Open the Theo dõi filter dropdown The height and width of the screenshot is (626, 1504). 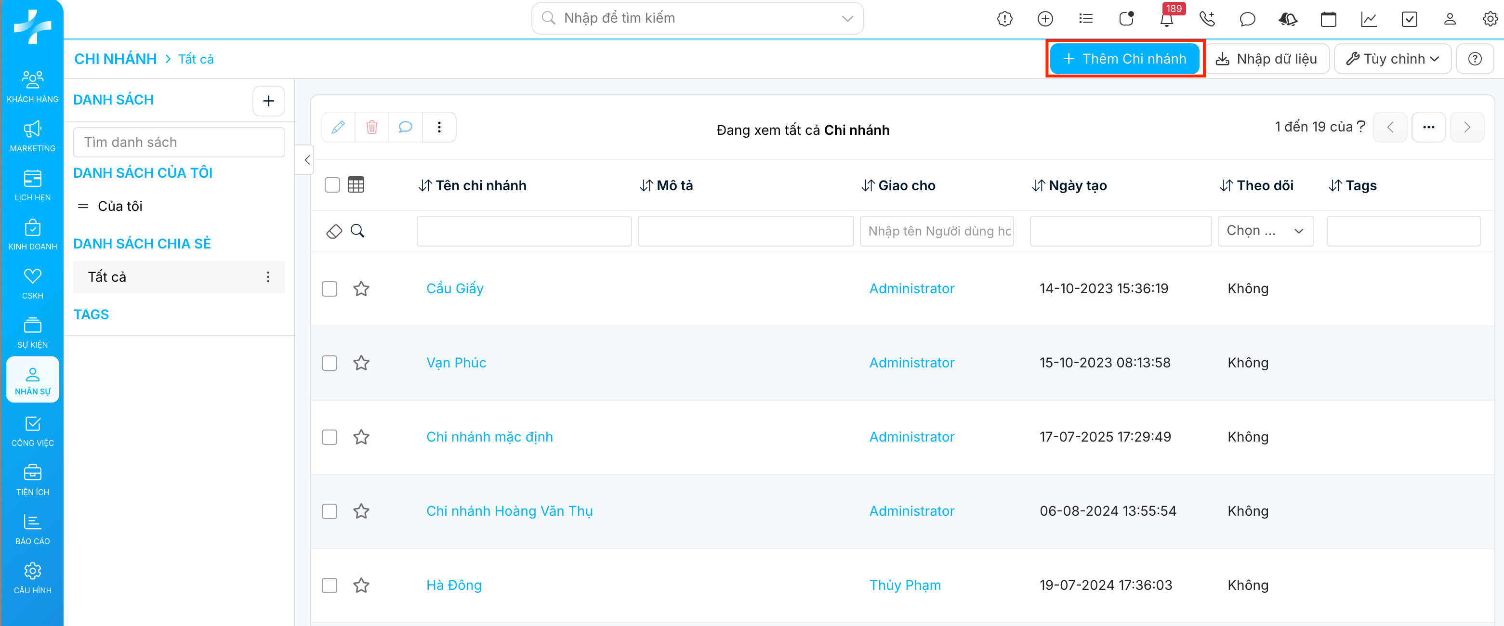(1265, 231)
